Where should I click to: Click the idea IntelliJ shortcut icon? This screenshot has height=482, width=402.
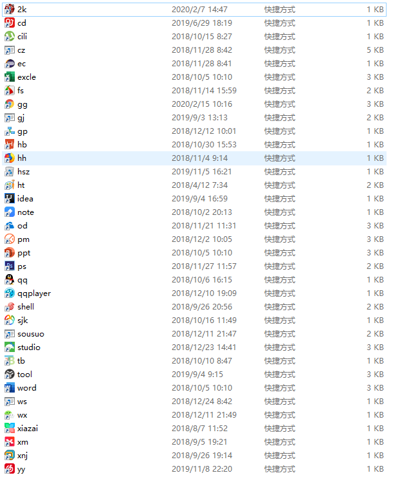10,199
